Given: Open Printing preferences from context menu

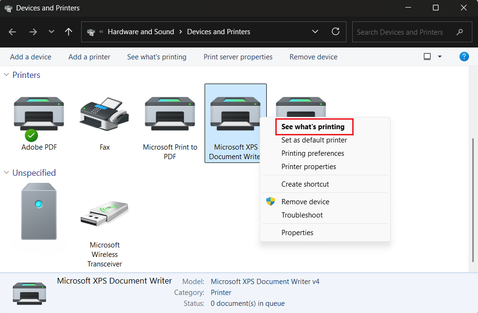Looking at the screenshot, I should 312,153.
